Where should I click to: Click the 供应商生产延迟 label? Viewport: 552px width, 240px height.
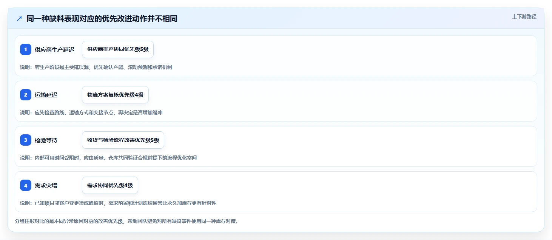tap(54, 49)
